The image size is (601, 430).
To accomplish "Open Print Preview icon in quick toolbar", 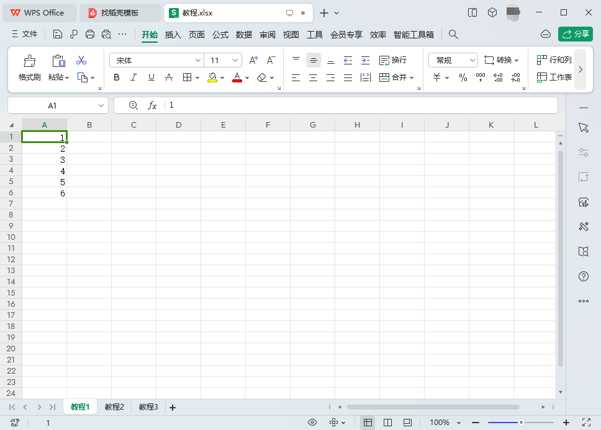I will click(x=106, y=35).
